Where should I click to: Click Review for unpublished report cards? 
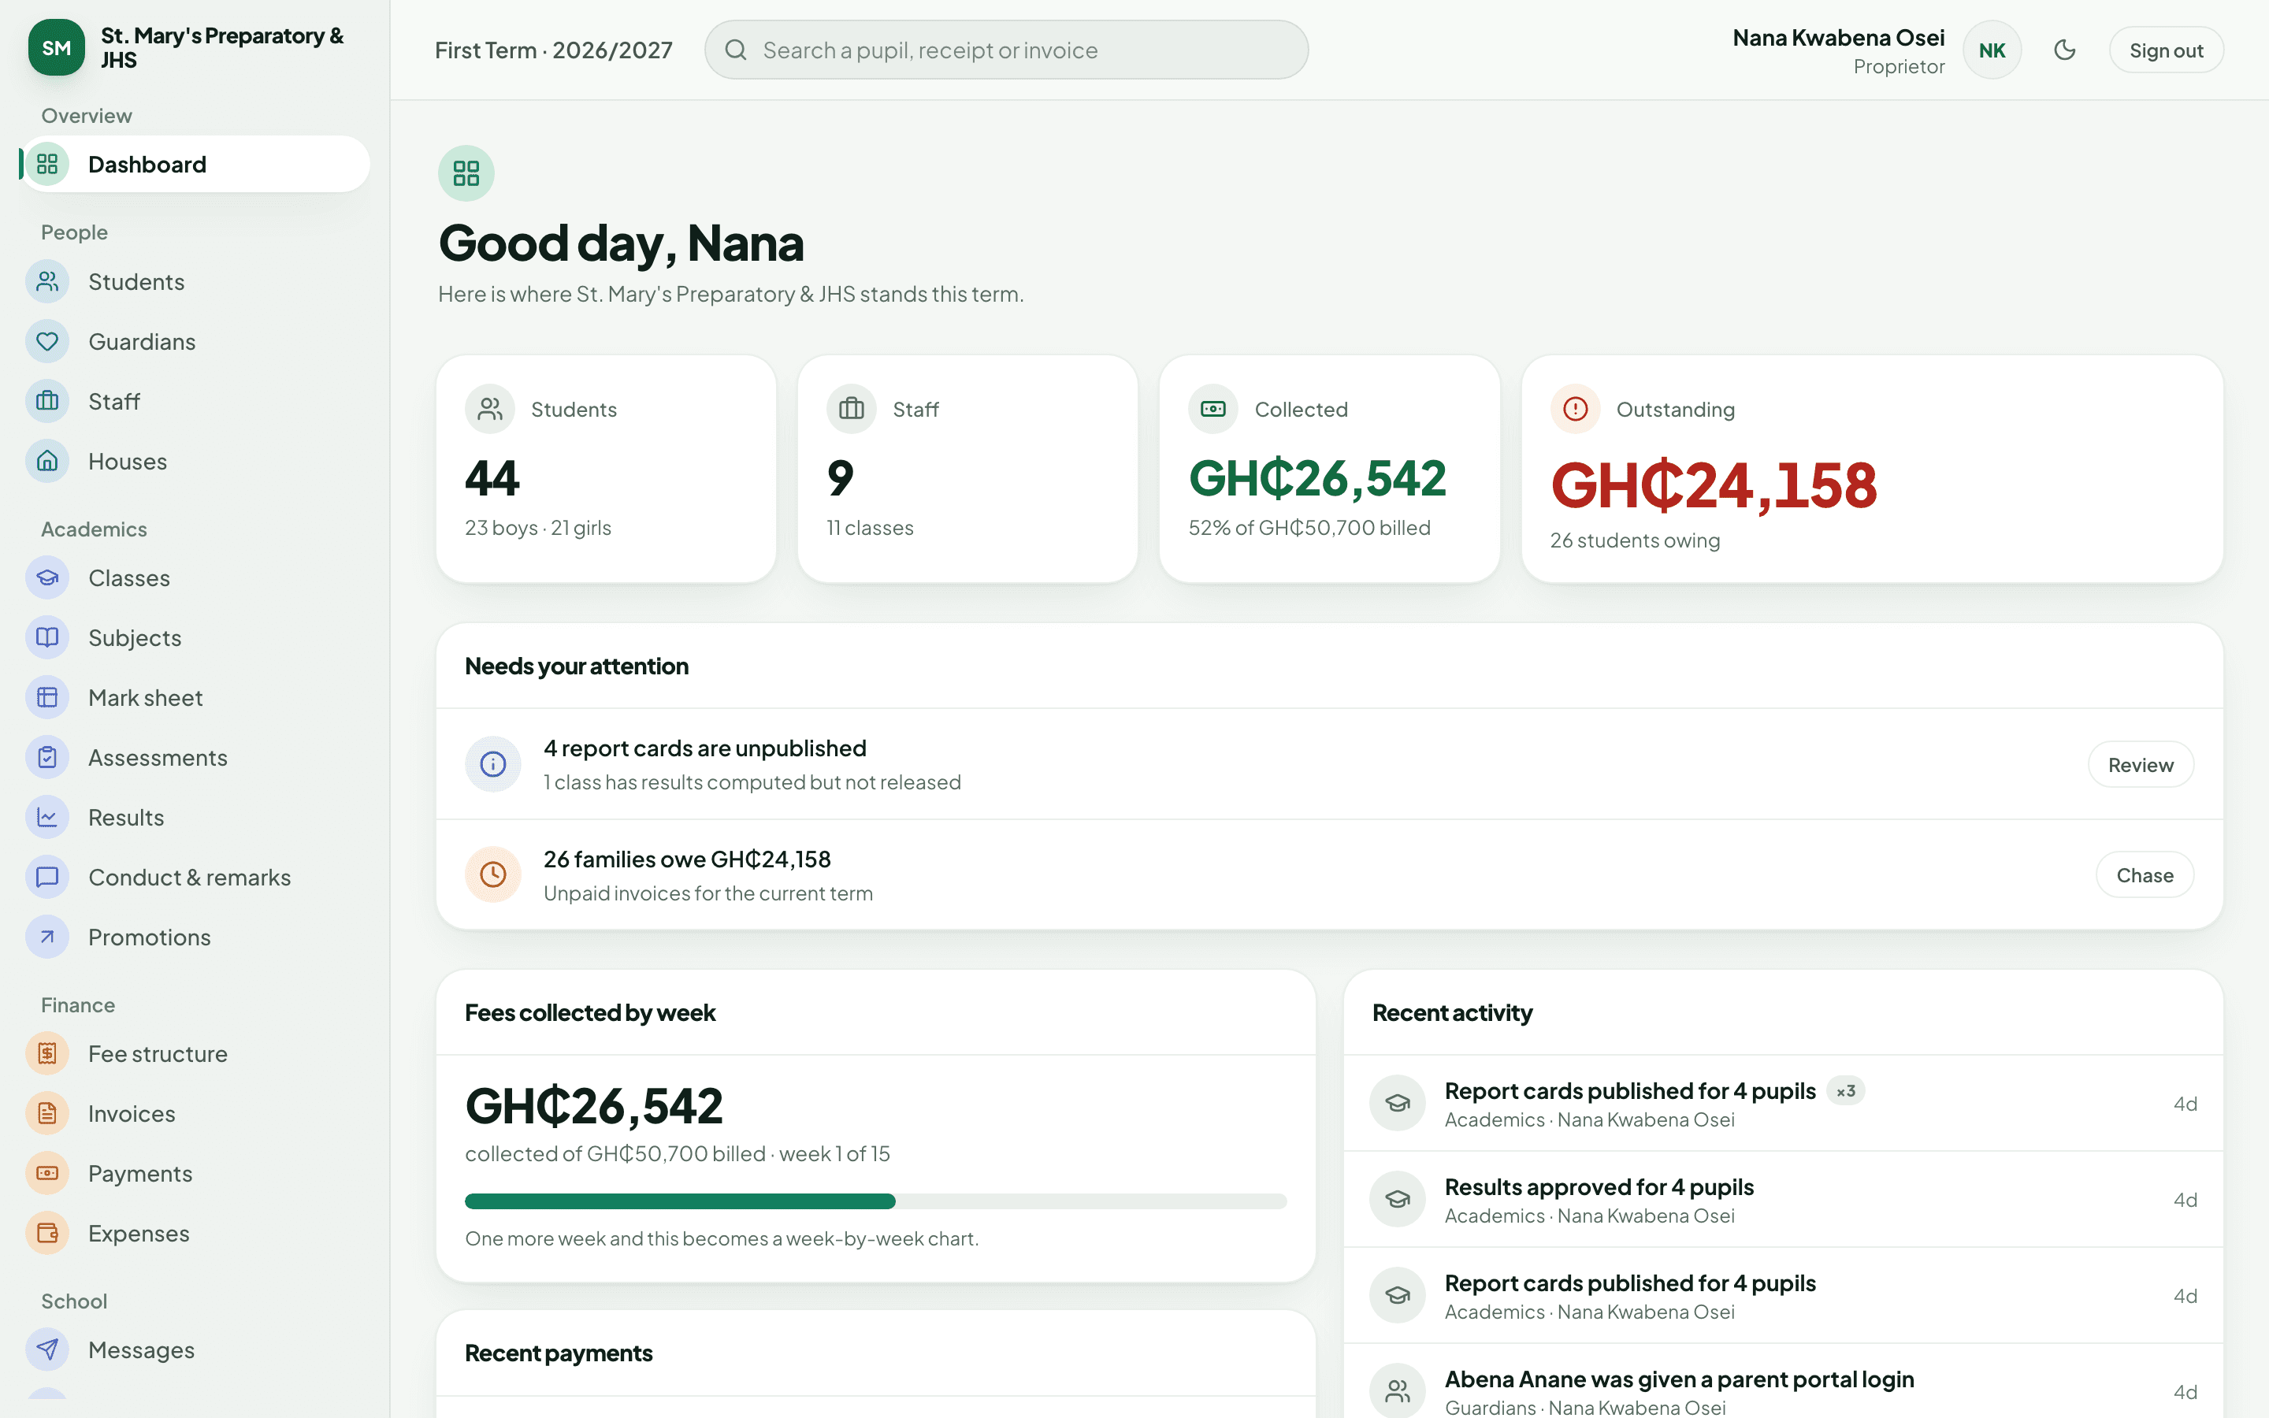pyautogui.click(x=2141, y=765)
